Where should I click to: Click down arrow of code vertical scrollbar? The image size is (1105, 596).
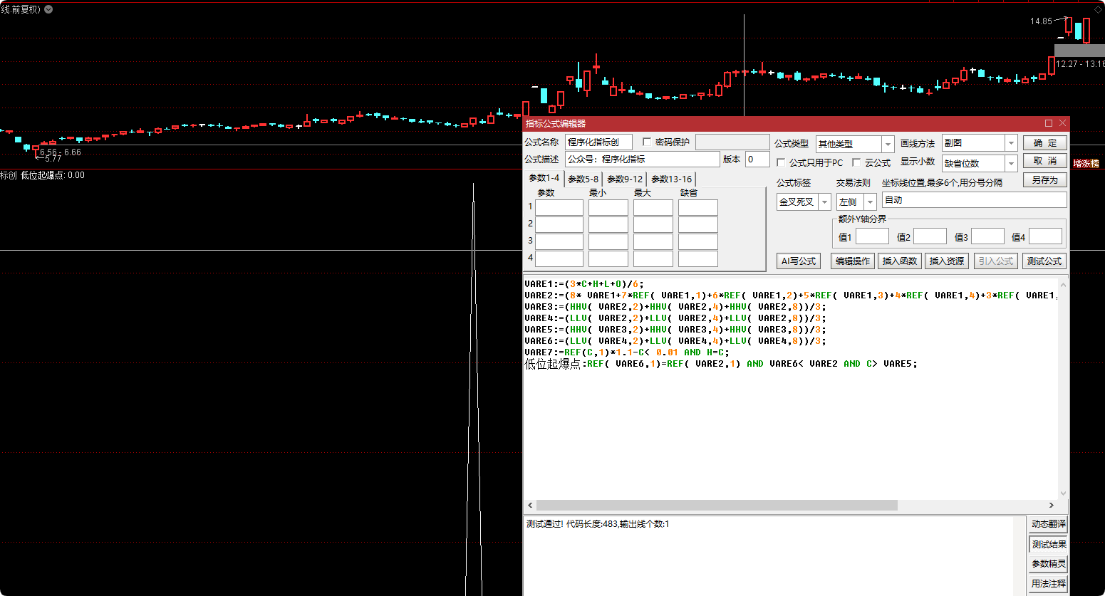1063,493
